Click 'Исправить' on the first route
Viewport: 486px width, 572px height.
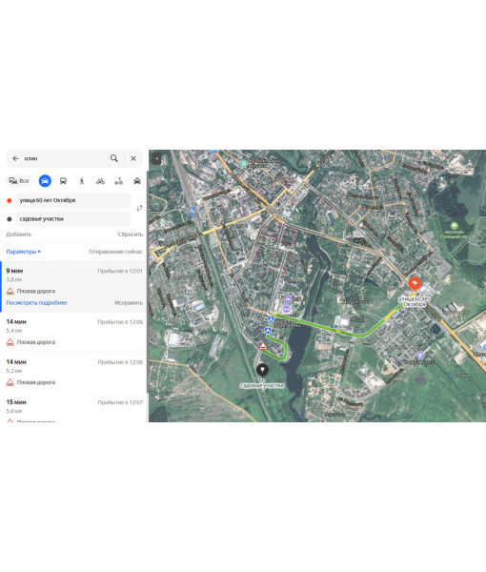tap(129, 303)
